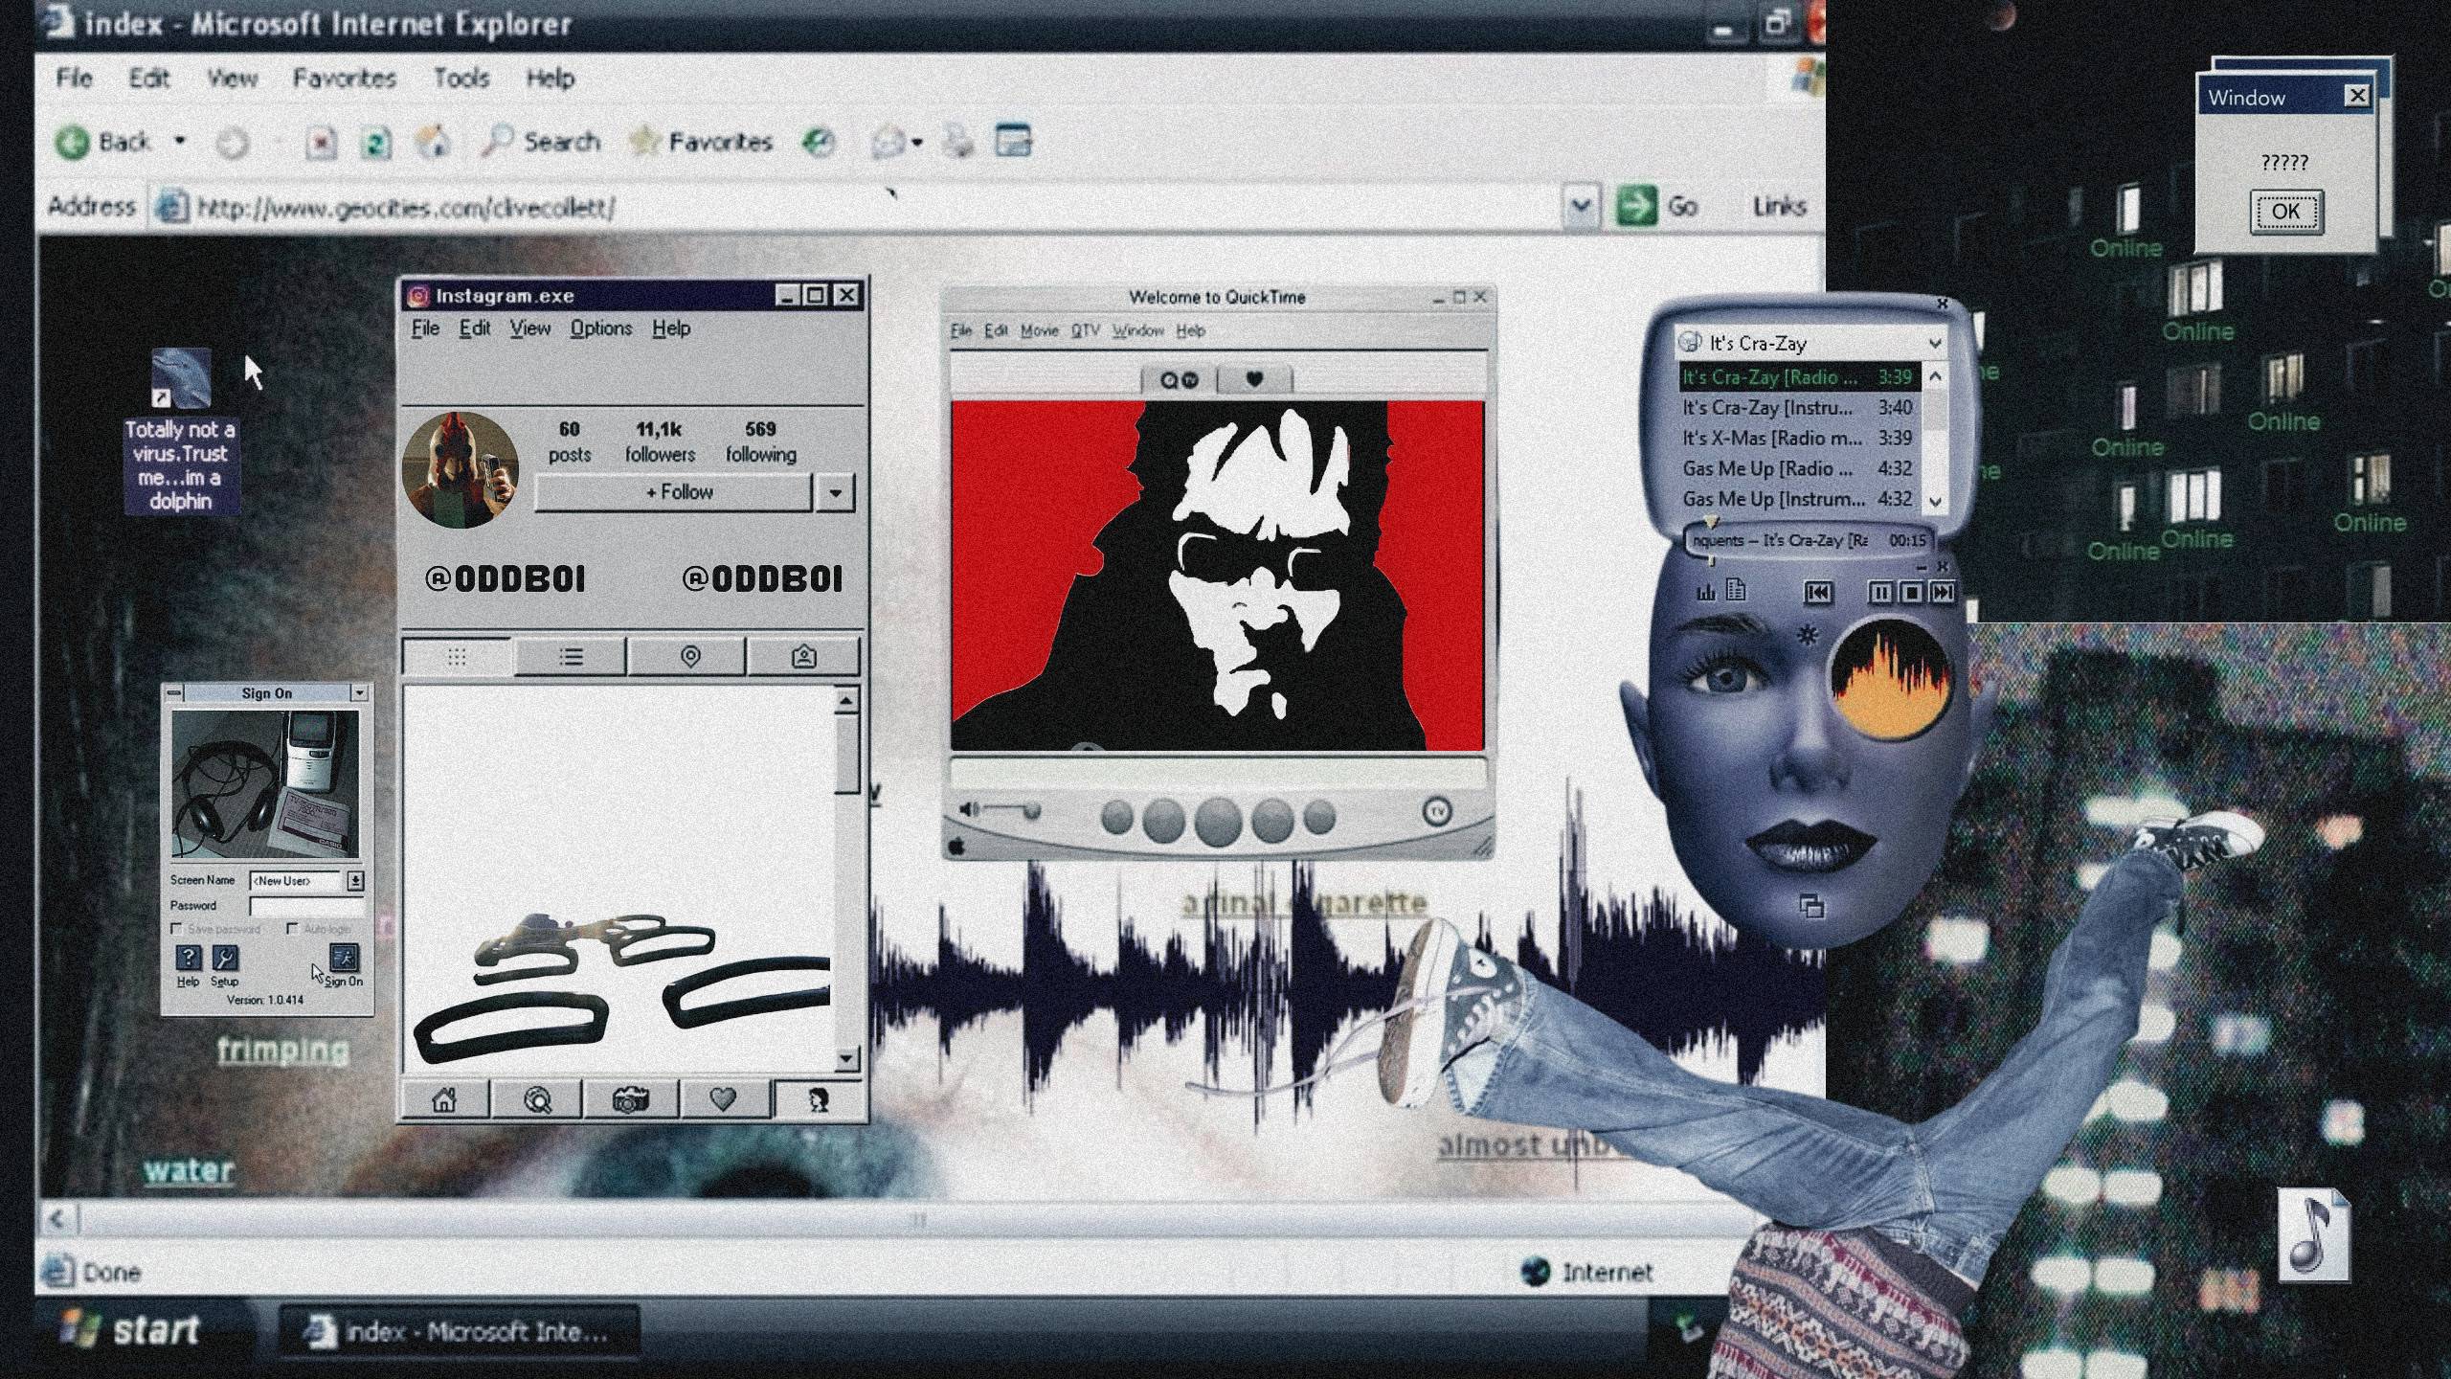Switch to Instagram grid view tab
2451x1379 pixels.
pos(457,657)
